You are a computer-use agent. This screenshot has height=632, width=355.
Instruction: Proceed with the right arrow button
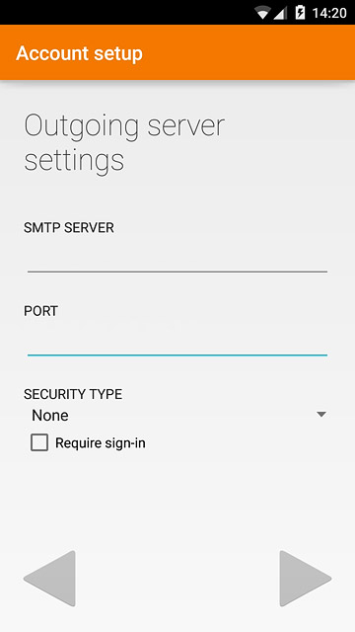[305, 579]
